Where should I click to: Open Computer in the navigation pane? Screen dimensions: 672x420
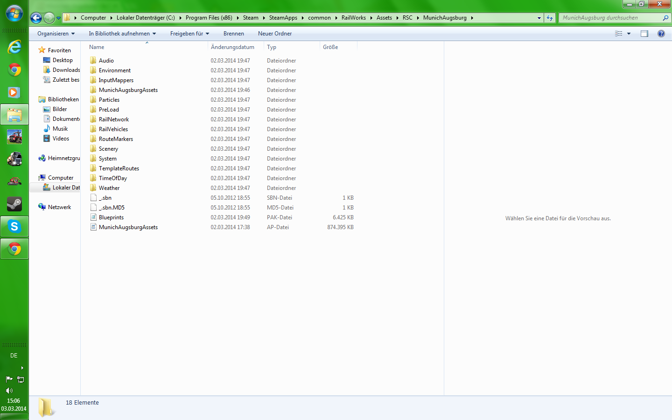[61, 178]
